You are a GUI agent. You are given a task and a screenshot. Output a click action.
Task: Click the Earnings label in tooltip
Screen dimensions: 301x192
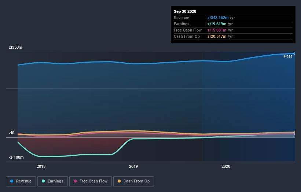[181, 24]
